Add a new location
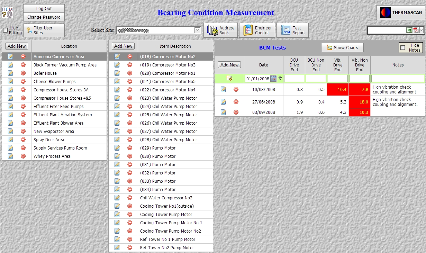The width and height of the screenshot is (426, 253). click(17, 46)
